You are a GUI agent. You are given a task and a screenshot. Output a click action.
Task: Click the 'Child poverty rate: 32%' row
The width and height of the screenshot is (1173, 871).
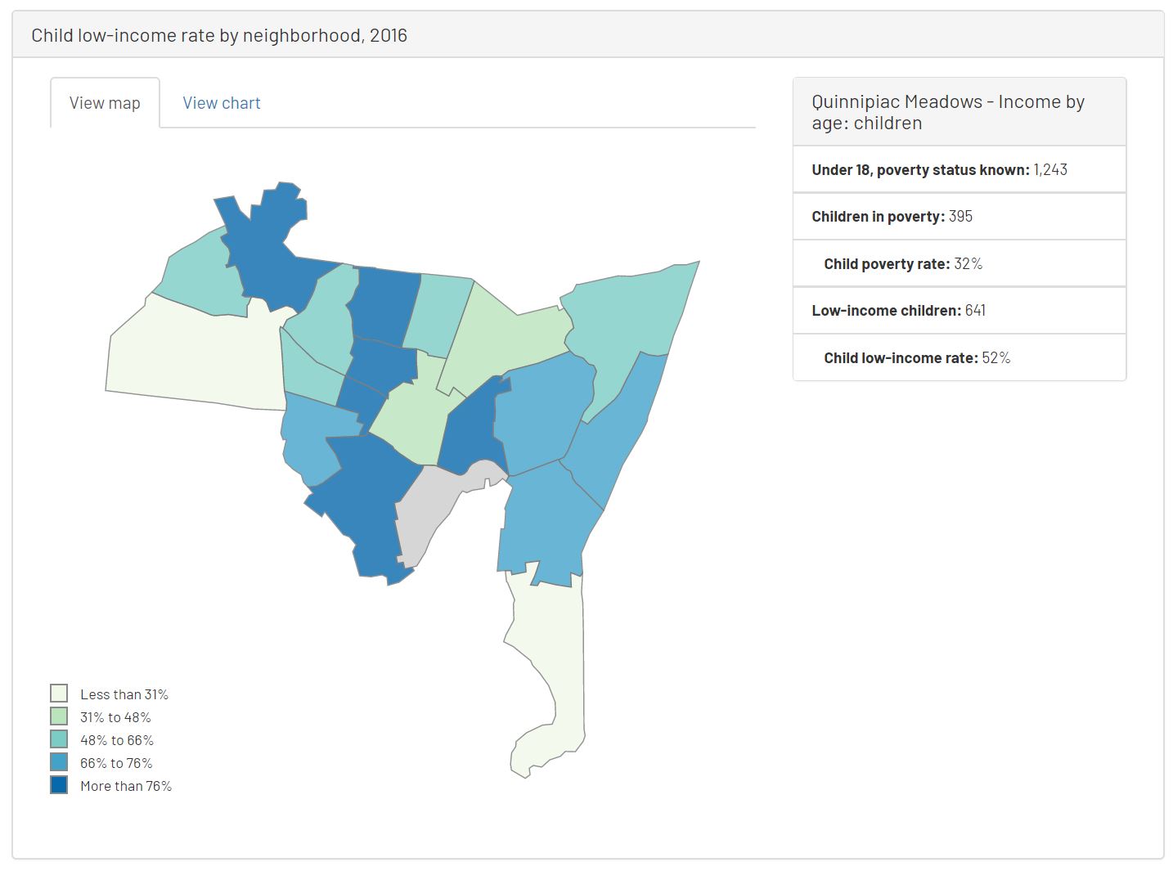tap(959, 263)
